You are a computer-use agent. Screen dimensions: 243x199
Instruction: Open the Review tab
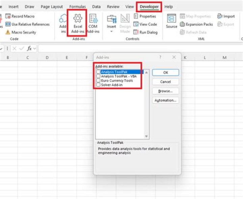click(x=113, y=7)
